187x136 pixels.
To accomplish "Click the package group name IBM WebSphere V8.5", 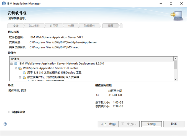I will [56, 37].
